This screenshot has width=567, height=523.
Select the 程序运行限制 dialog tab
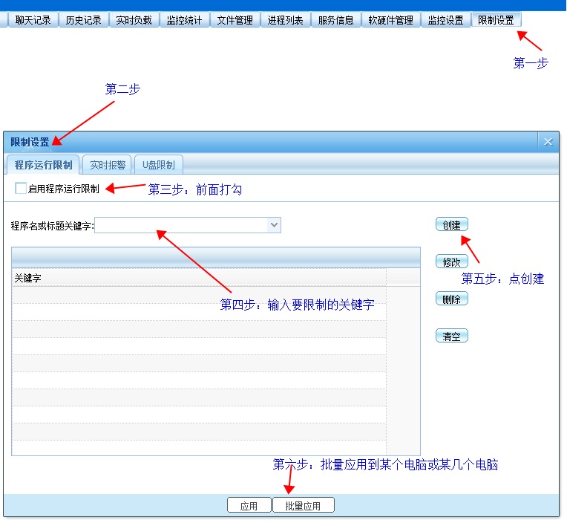point(43,165)
